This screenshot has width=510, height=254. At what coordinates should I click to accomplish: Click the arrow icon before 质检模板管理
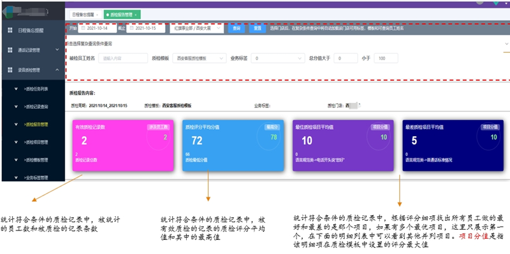16,160
